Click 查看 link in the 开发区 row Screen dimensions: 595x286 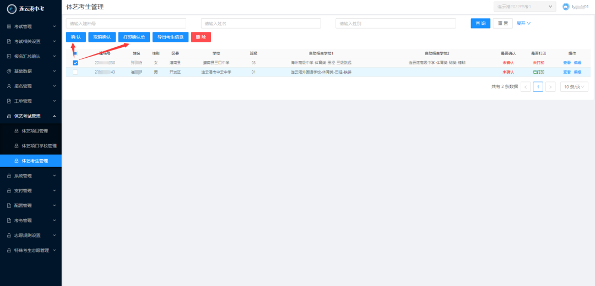(x=567, y=72)
